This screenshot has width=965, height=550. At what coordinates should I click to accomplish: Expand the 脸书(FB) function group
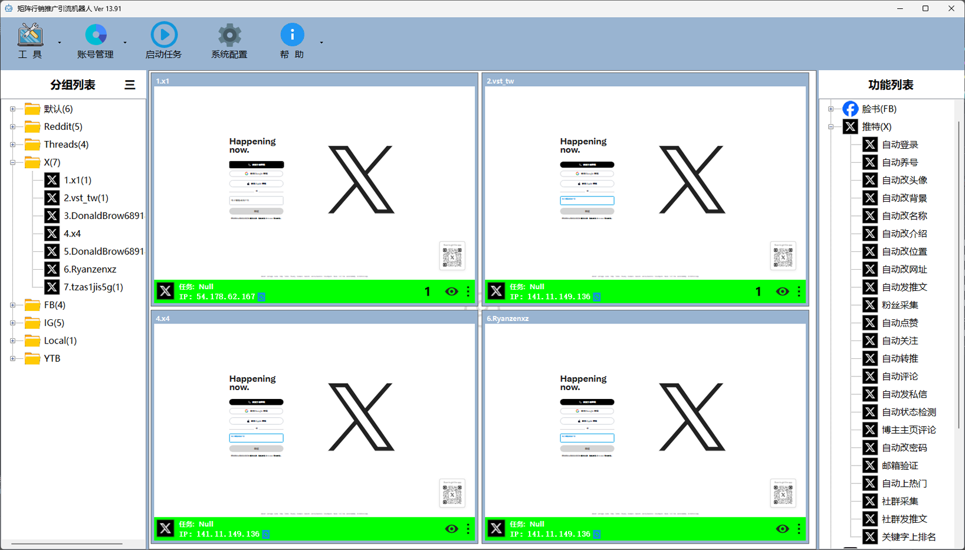click(831, 109)
